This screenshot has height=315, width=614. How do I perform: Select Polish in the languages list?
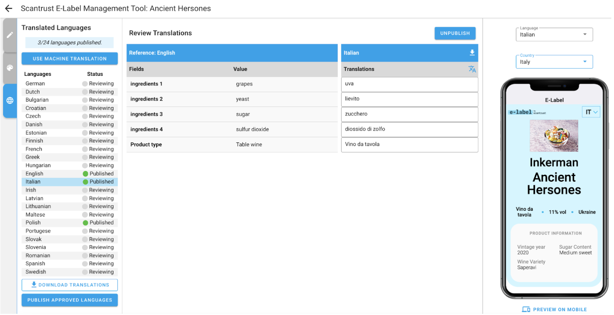point(70,223)
